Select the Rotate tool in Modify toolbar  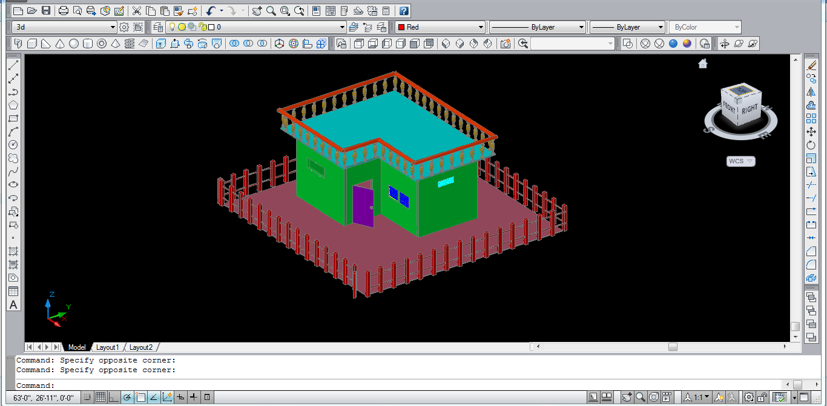[x=812, y=145]
